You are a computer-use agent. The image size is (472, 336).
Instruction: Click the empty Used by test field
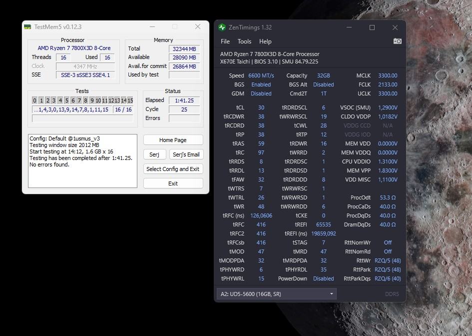coord(184,74)
